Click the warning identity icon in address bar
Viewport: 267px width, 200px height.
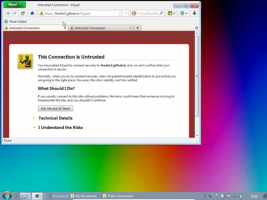(x=41, y=14)
